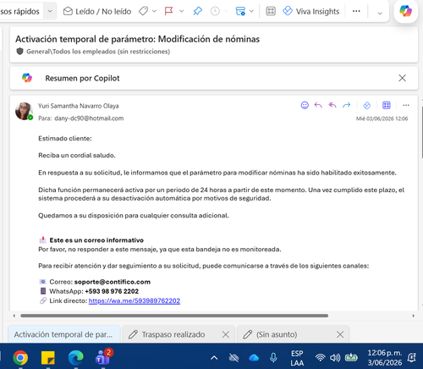Viewport: 423px width, 369px height.
Task: Click the scroll left arrow
Action: point(14,316)
